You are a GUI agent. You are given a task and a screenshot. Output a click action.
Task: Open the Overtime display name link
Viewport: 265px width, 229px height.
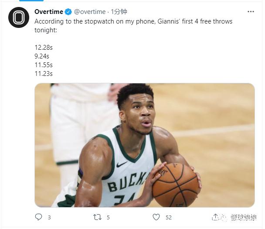pyautogui.click(x=49, y=12)
